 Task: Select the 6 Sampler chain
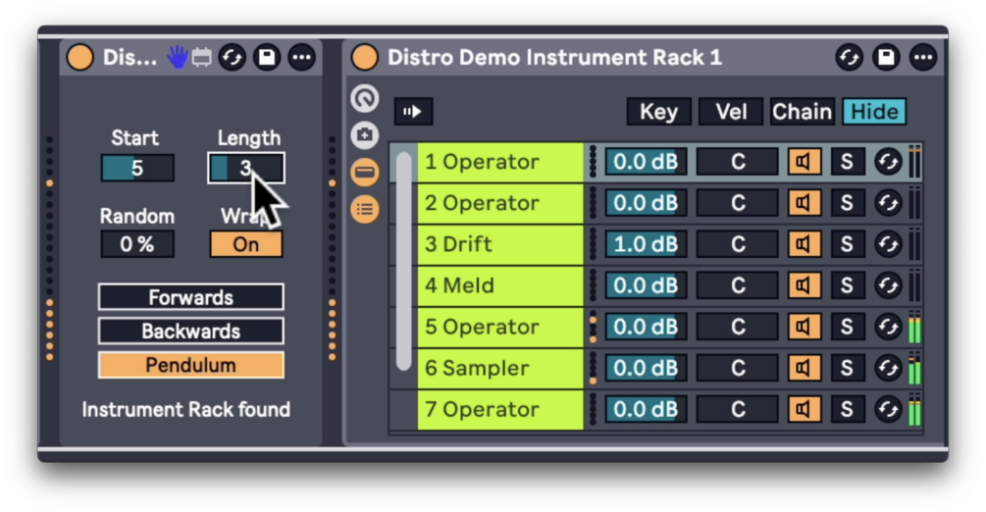tap(500, 368)
